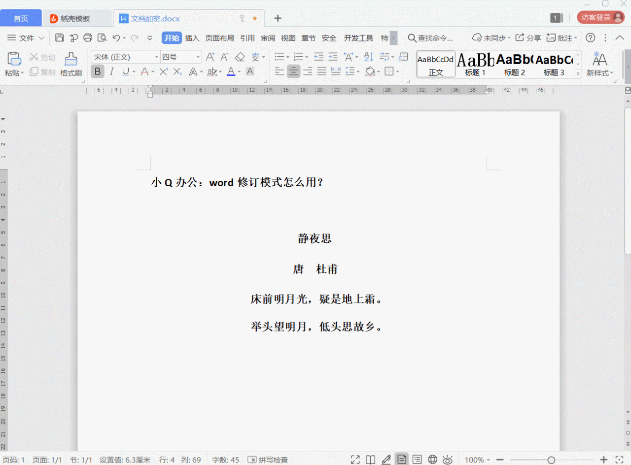Open a new tab with plus button
The image size is (631, 465).
coord(278,18)
